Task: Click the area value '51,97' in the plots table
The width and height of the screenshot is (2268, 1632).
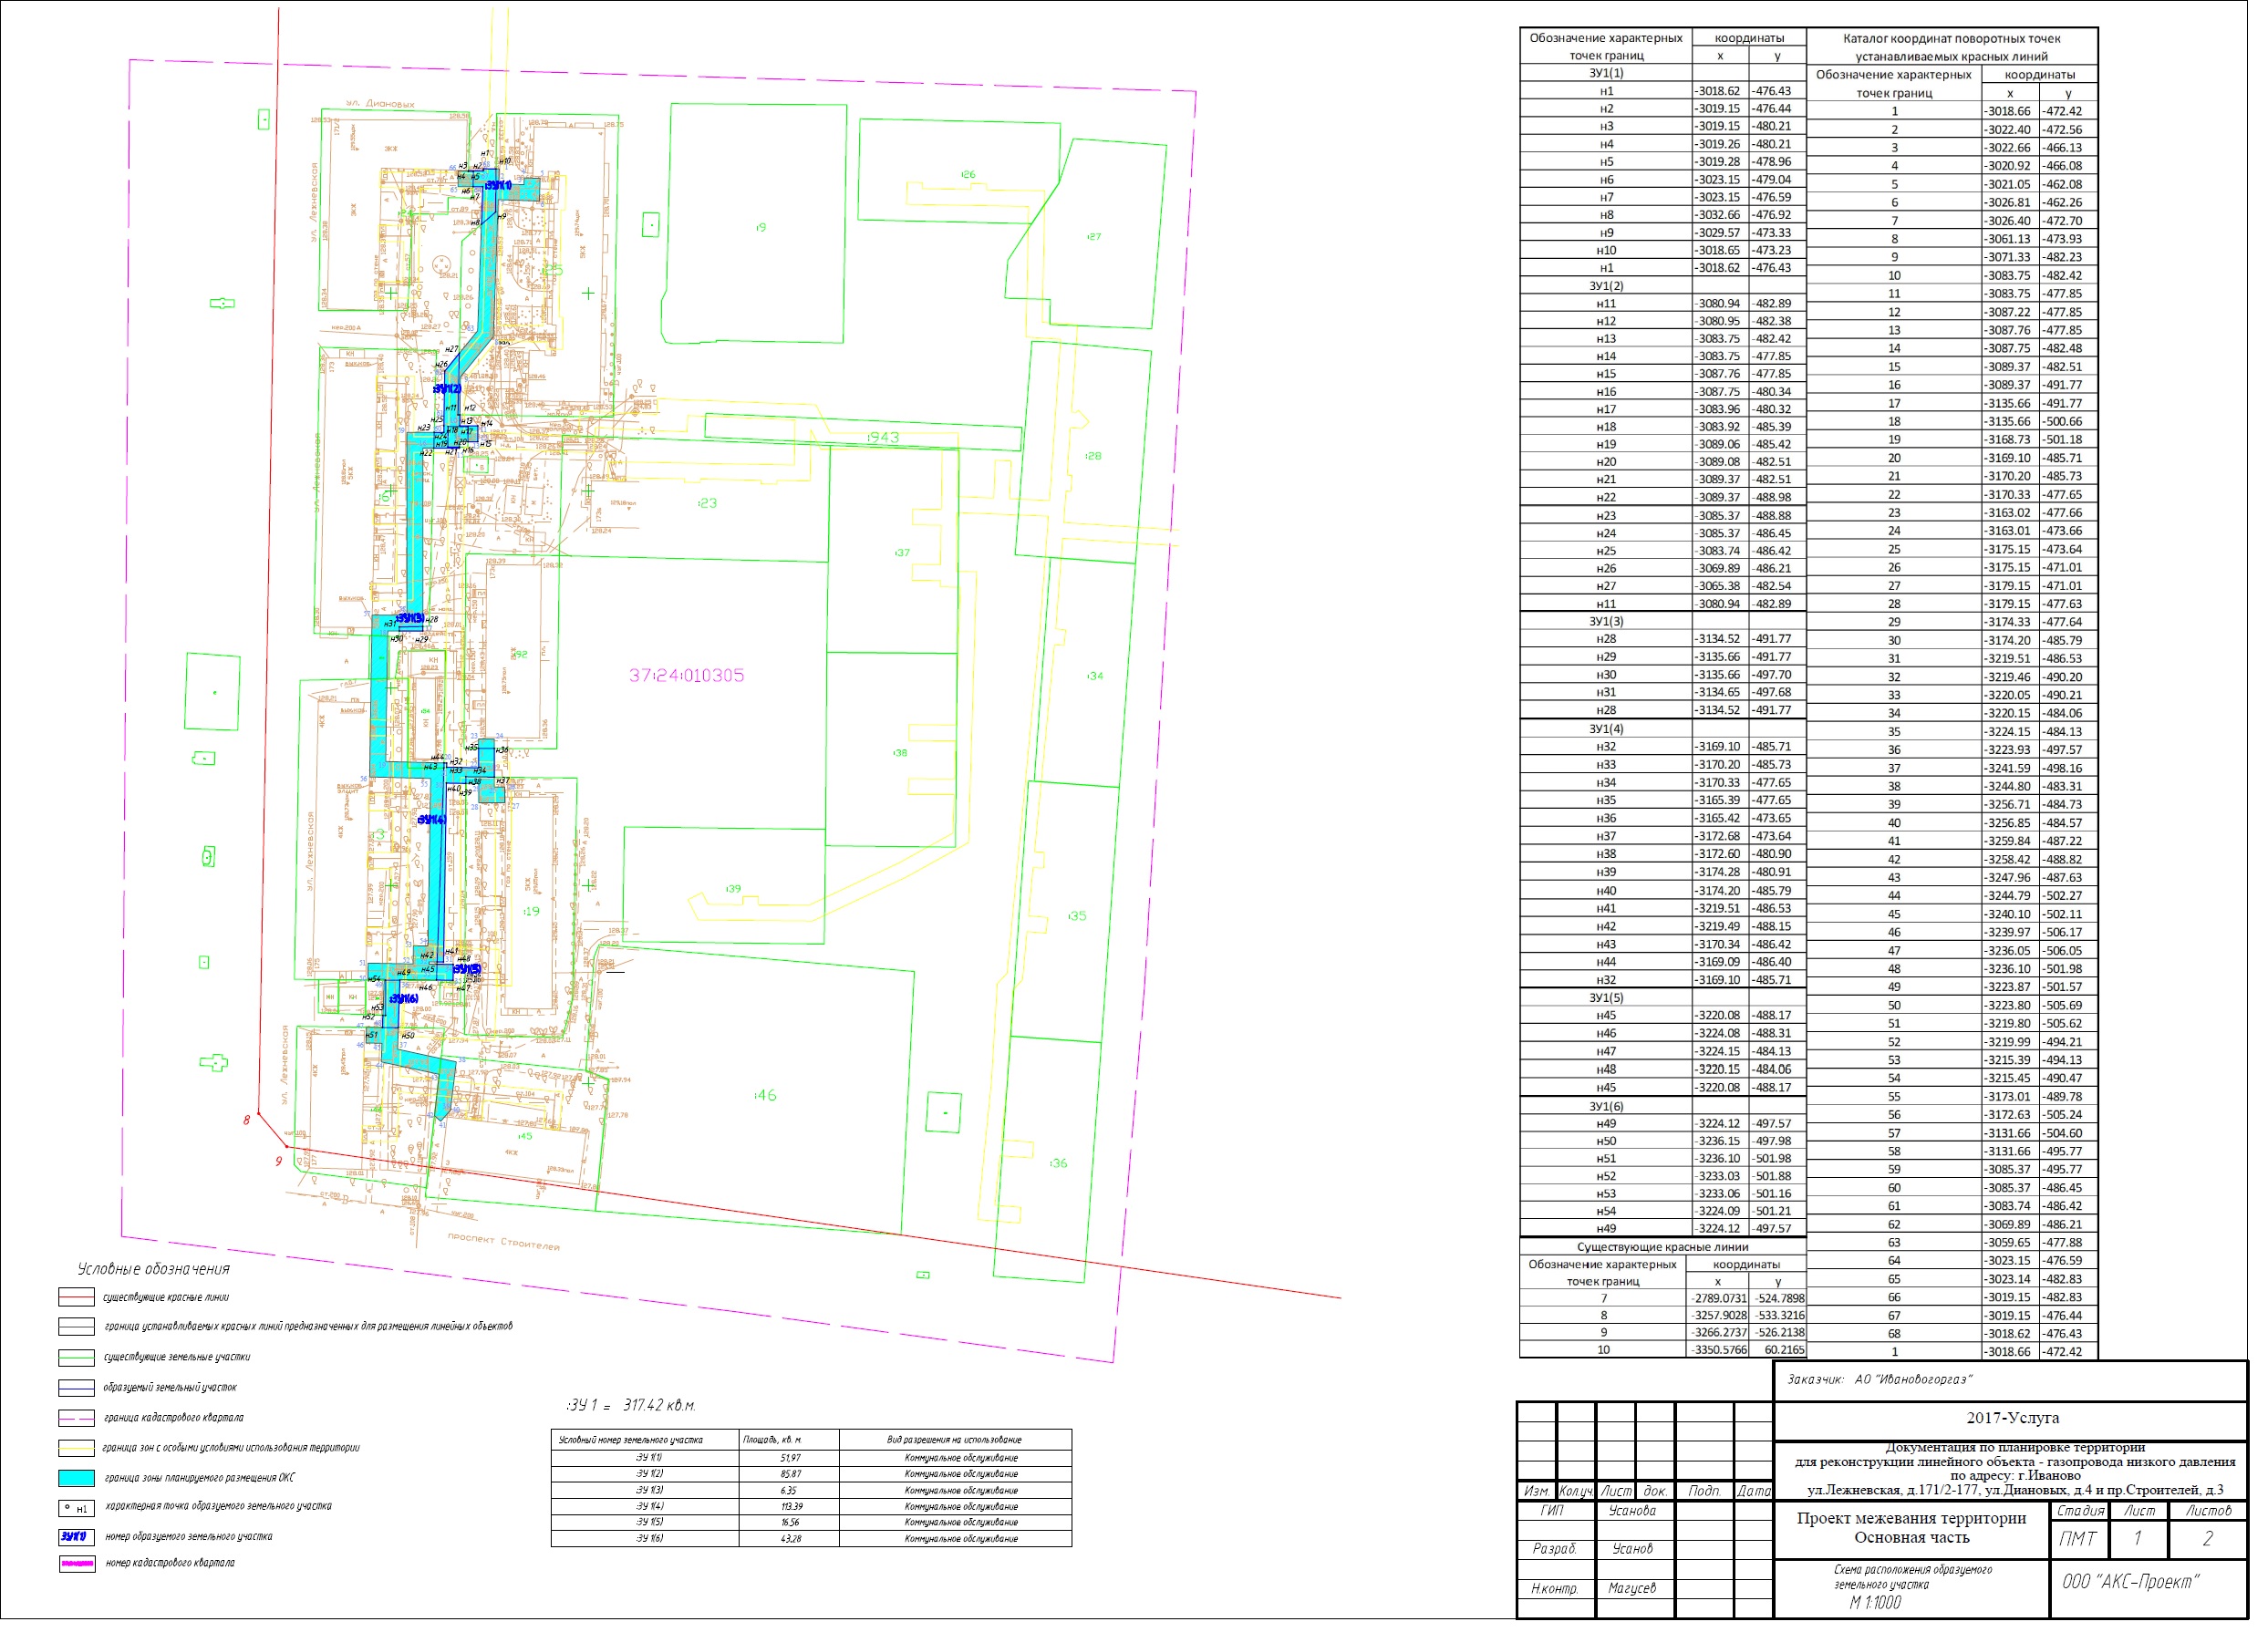Action: (790, 1459)
